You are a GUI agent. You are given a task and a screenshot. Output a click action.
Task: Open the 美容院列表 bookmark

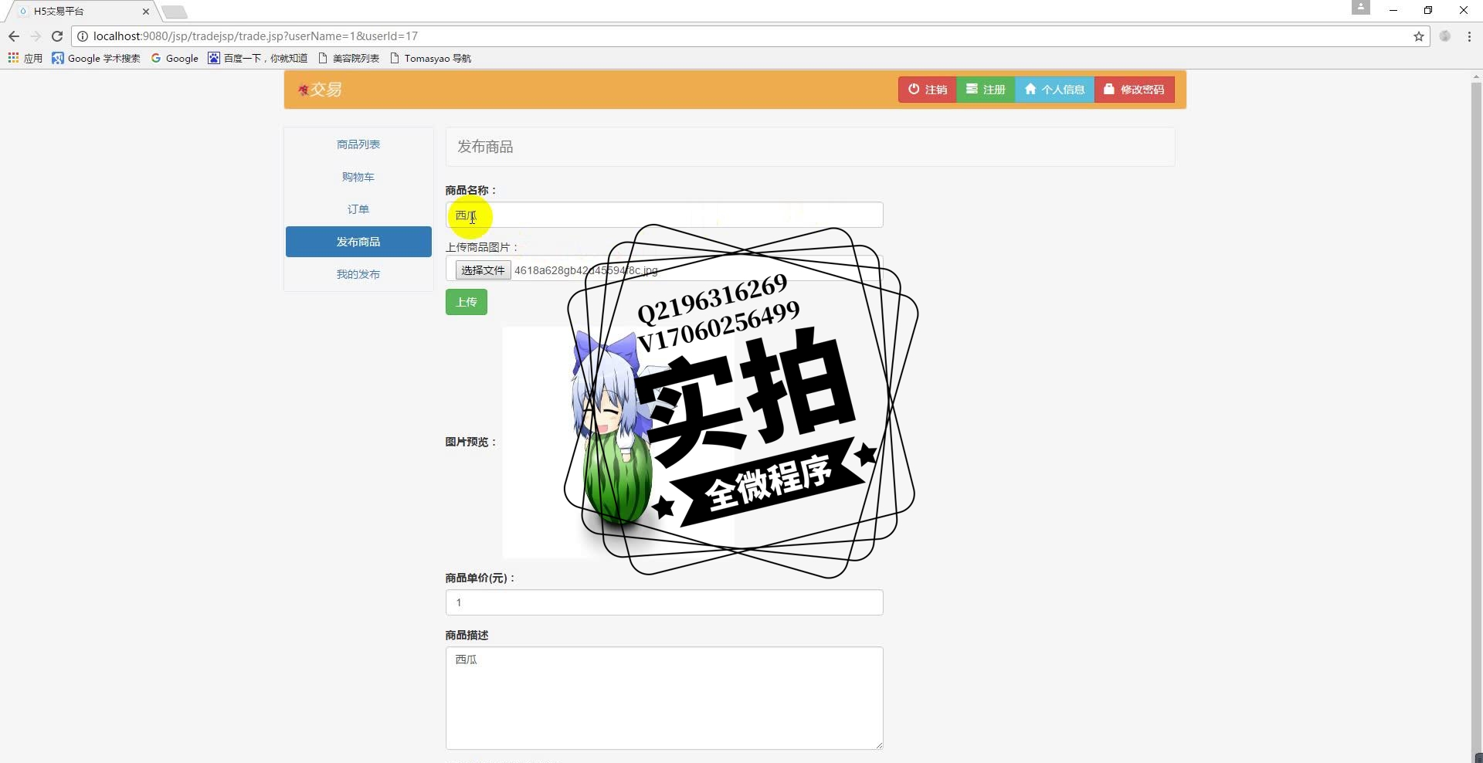click(x=349, y=58)
